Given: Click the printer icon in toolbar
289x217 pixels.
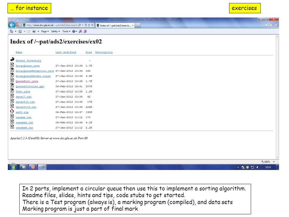Looking at the screenshot, I should [34, 31].
